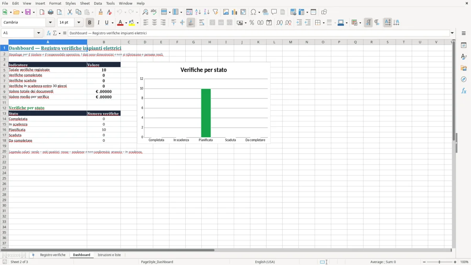The width and height of the screenshot is (471, 265).
Task: Open Borders dropdown arrow
Action: (323, 23)
